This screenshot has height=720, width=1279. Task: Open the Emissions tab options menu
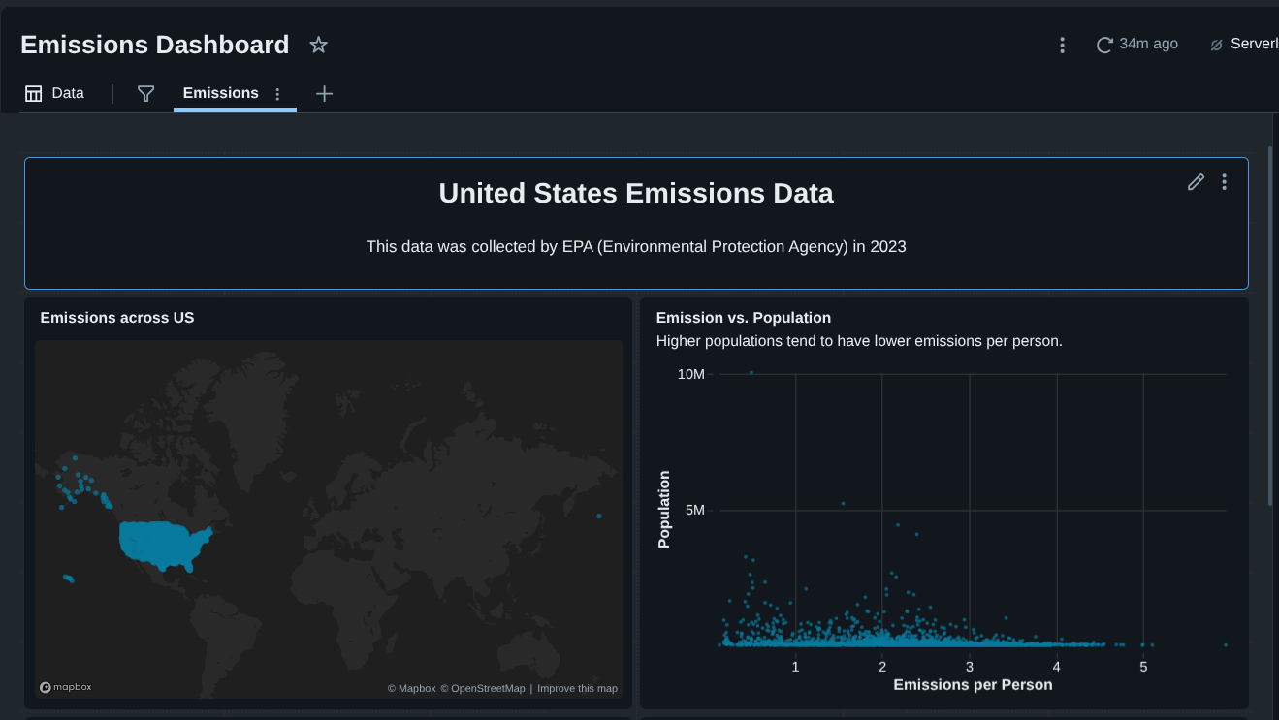click(x=277, y=94)
